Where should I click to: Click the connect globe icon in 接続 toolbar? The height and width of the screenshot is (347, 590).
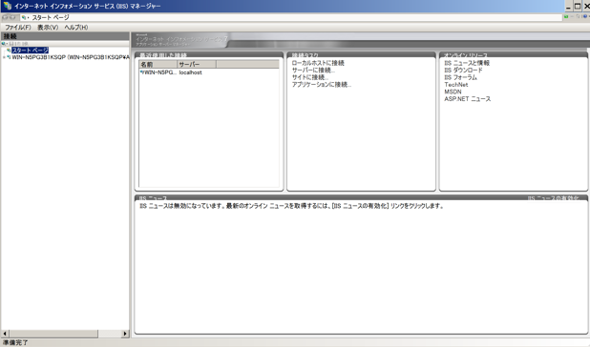click(3, 44)
